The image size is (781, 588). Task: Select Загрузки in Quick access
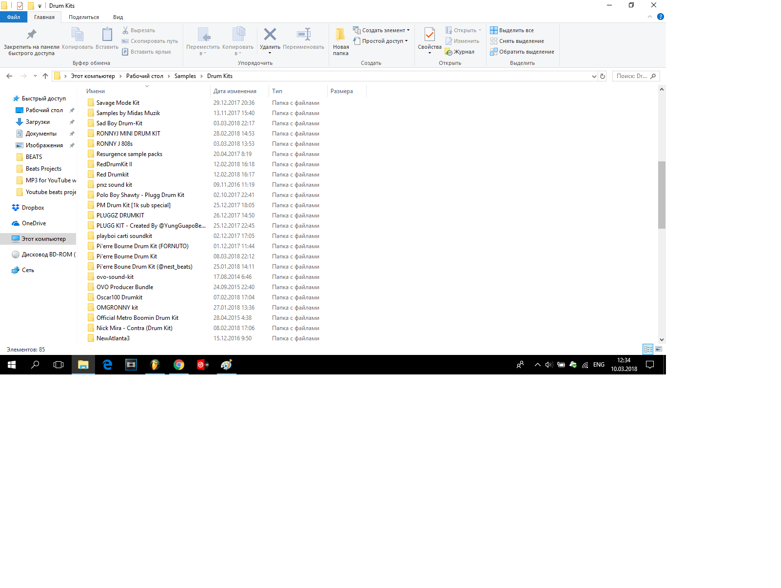(x=38, y=122)
